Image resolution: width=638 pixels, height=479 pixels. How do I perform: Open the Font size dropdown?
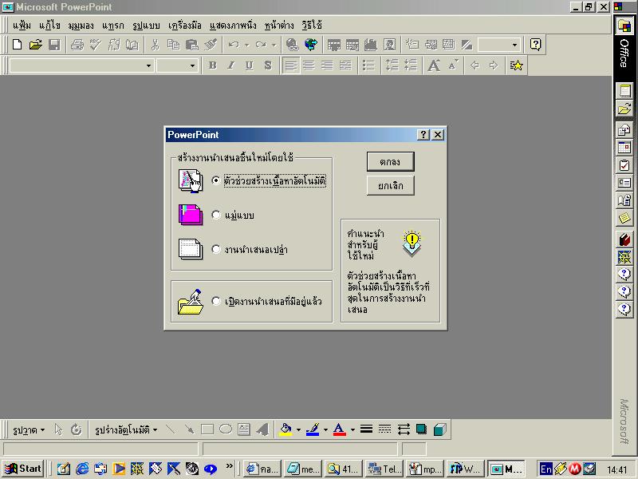click(192, 65)
